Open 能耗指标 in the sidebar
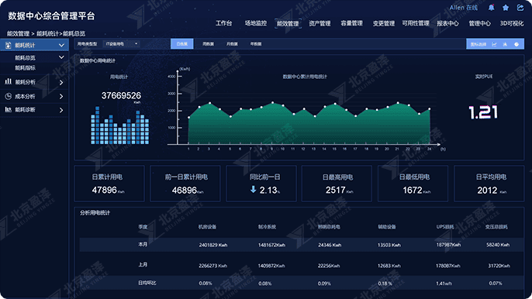Screen dimensions: 532x299 click(x=25, y=68)
